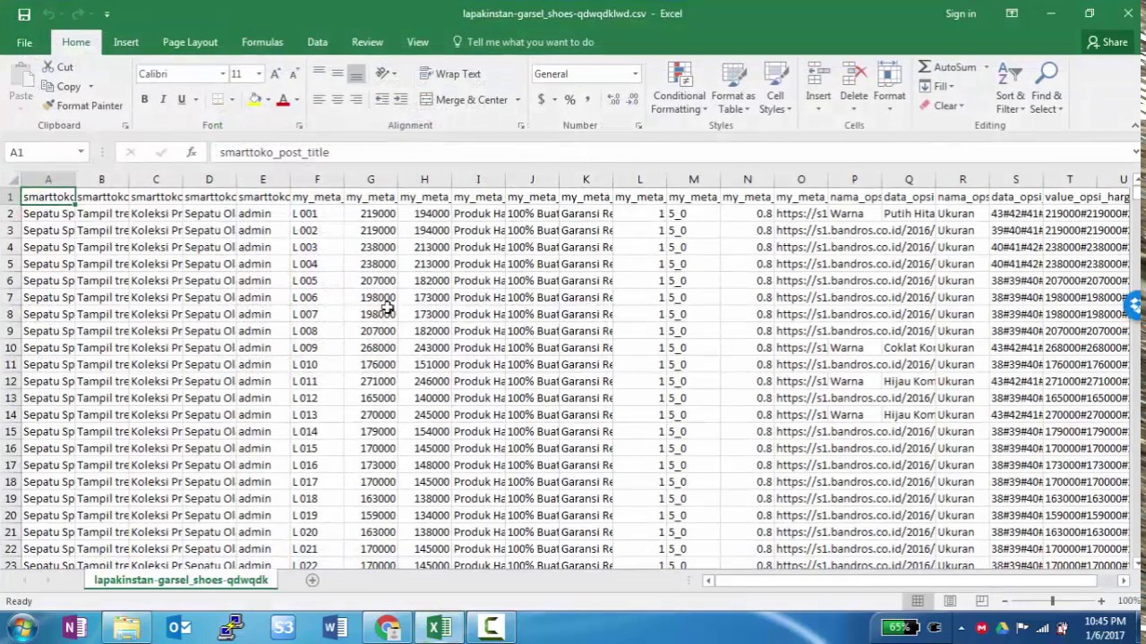Click the New Sheet plus button

click(x=312, y=580)
